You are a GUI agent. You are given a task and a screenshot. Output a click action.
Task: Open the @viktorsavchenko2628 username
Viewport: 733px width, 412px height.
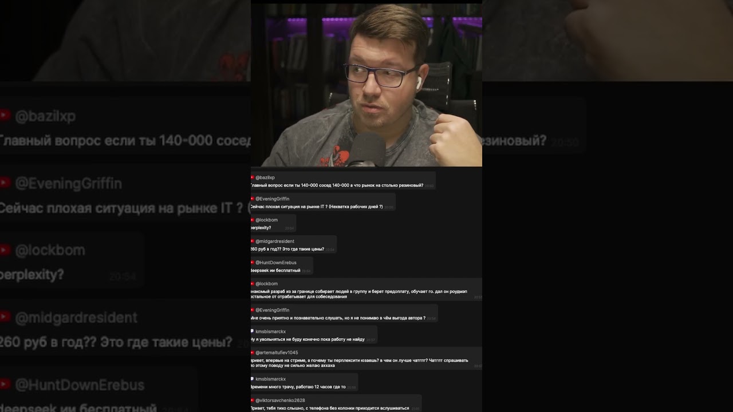(x=280, y=401)
